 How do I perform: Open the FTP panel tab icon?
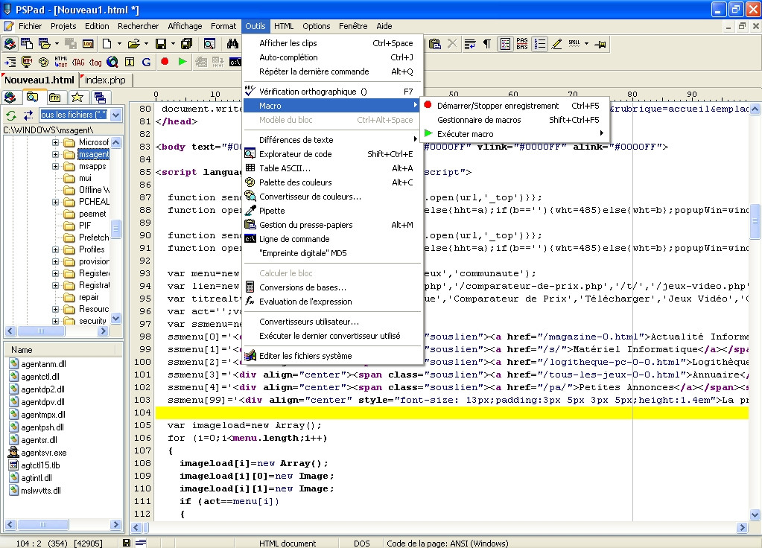tap(54, 98)
